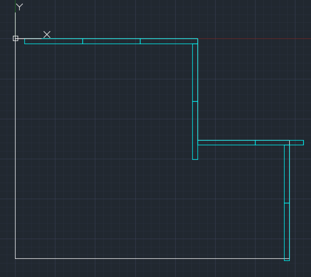Click the small end cap of middle horizontal bar
311x277 pixels.
[x=296, y=143]
